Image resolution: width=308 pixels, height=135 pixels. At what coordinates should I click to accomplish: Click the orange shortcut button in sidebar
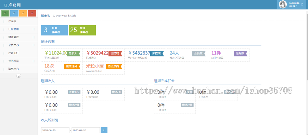pyautogui.click(x=23, y=13)
